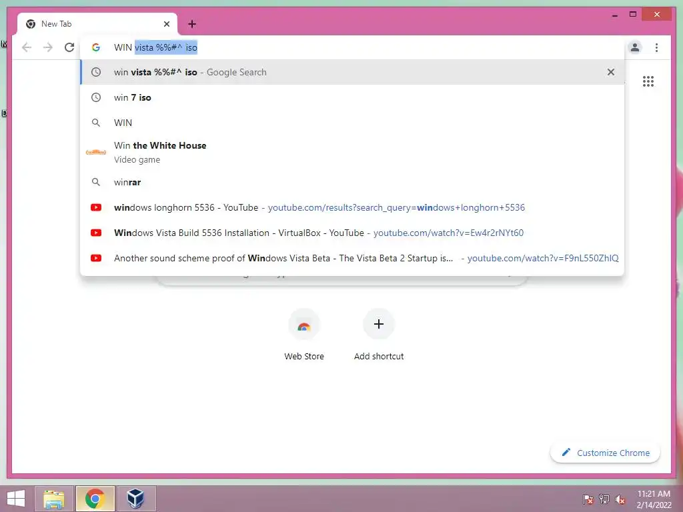Click YouTube icon for Vista Build 5536 Installation
This screenshot has width=683, height=512.
coord(96,233)
